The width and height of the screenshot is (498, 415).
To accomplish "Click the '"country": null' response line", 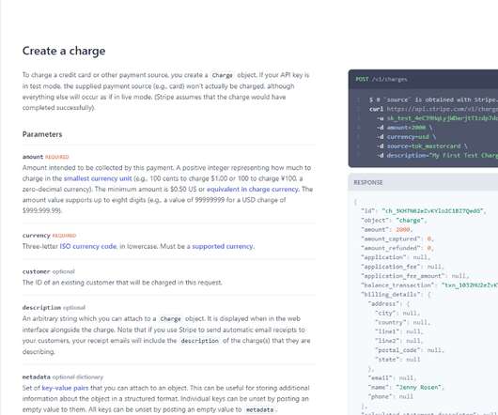I will [402, 322].
